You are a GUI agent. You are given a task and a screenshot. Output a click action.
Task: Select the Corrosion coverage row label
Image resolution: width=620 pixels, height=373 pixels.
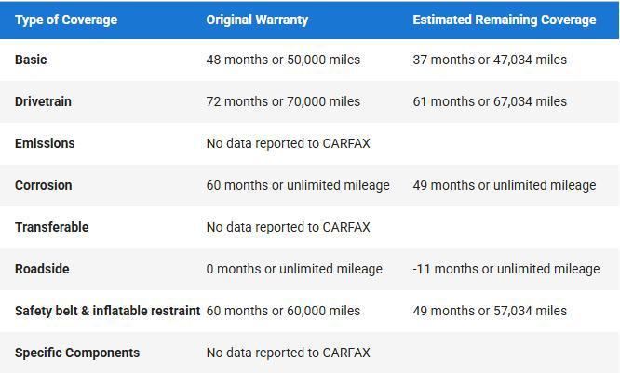43,185
